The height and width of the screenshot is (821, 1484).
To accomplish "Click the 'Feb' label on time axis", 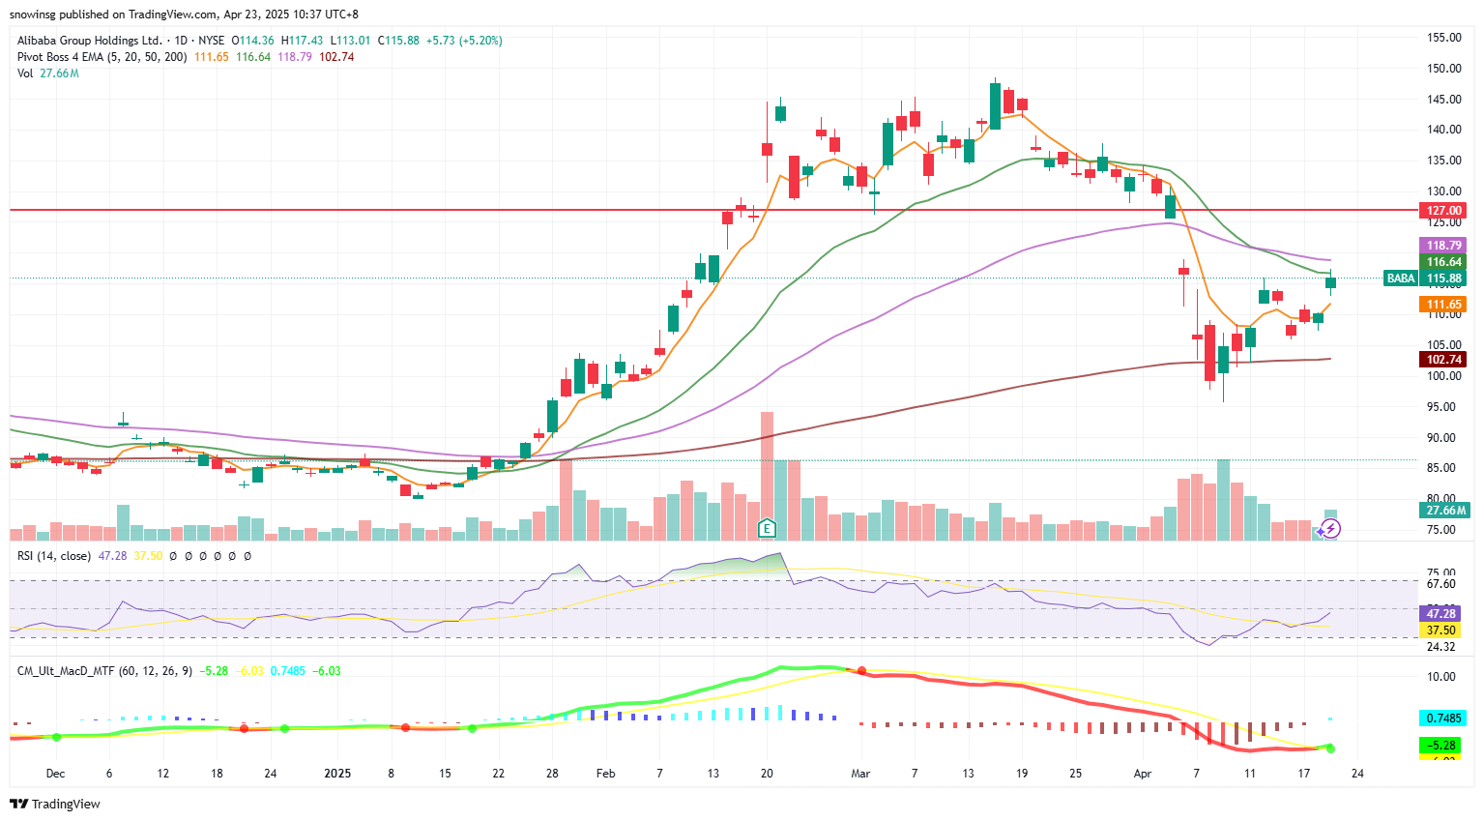I will tap(605, 774).
